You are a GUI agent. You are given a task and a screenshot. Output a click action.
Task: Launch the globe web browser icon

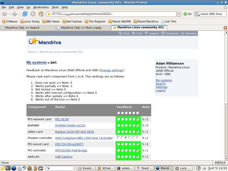coord(14,168)
